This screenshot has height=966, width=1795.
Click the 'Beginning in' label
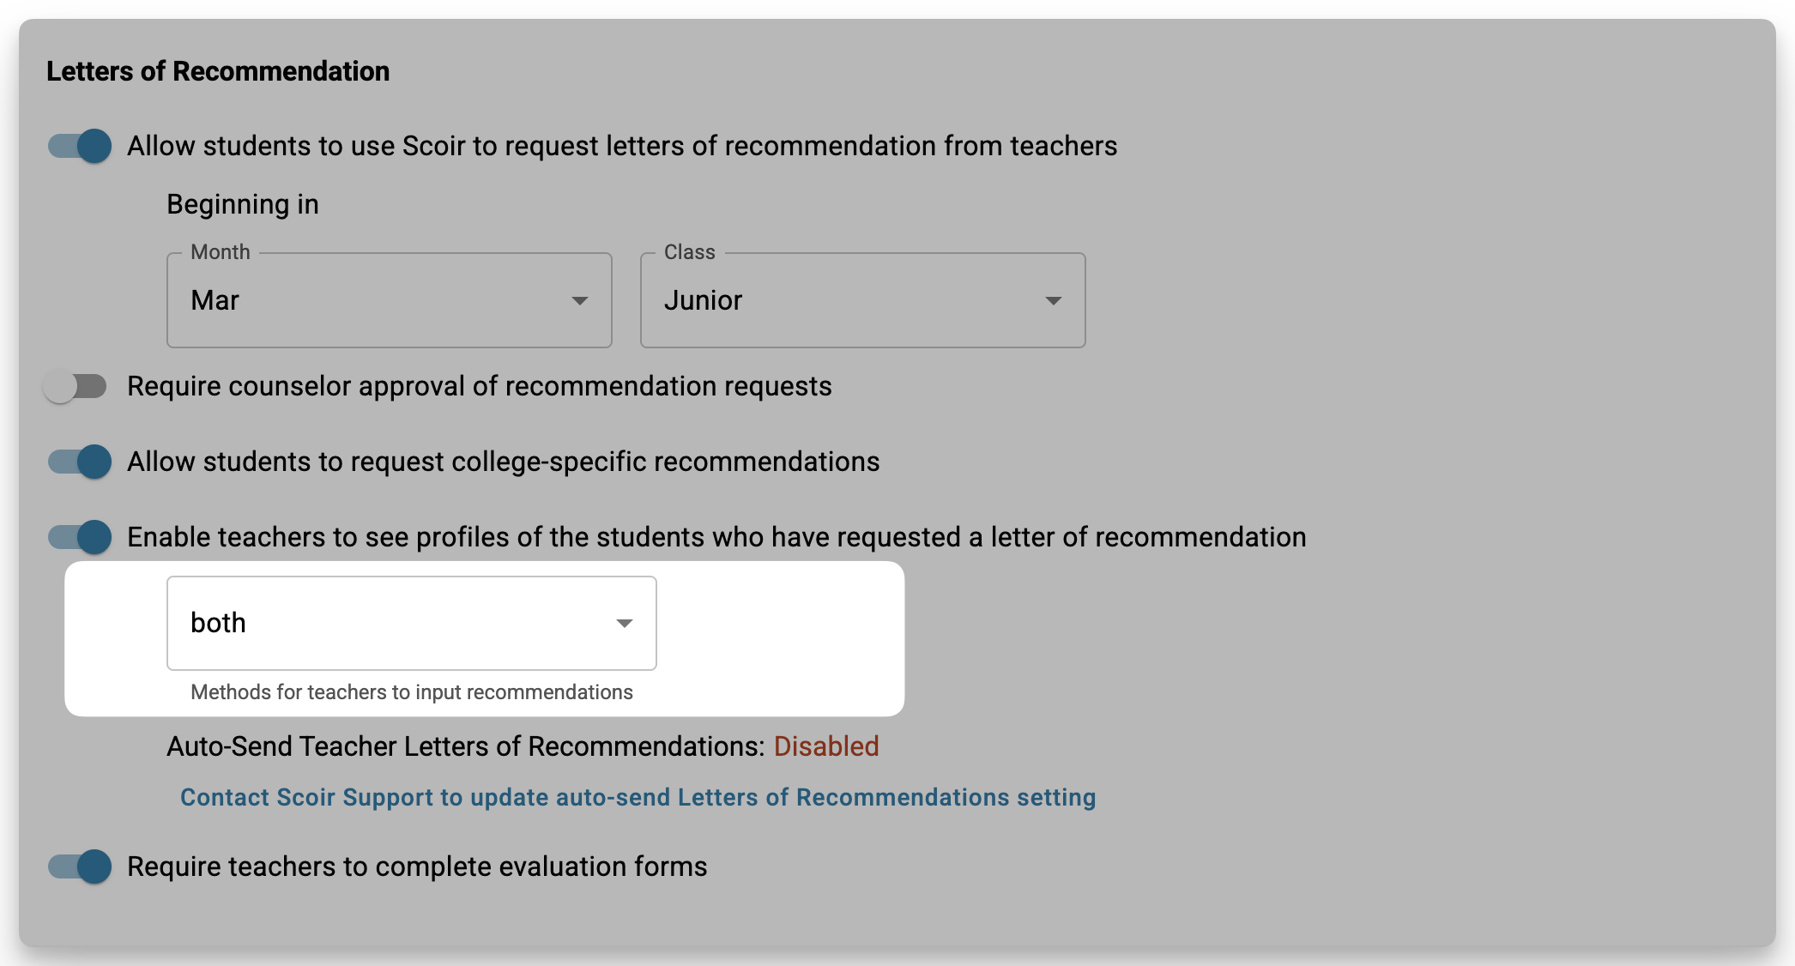point(243,204)
